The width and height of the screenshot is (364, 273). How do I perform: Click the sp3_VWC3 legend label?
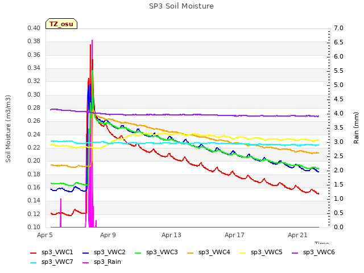pos(162,252)
